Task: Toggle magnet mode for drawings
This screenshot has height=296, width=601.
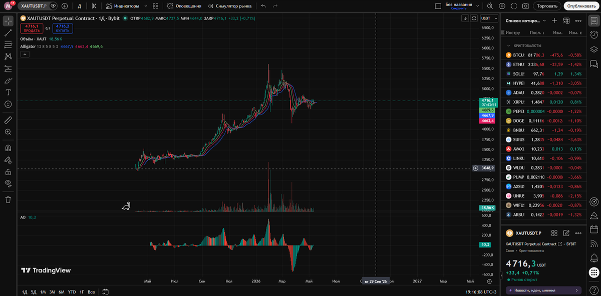Action: (x=8, y=148)
